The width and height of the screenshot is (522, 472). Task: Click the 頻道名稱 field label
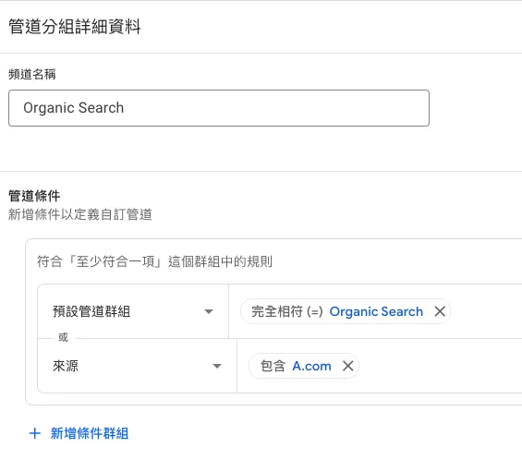[32, 74]
